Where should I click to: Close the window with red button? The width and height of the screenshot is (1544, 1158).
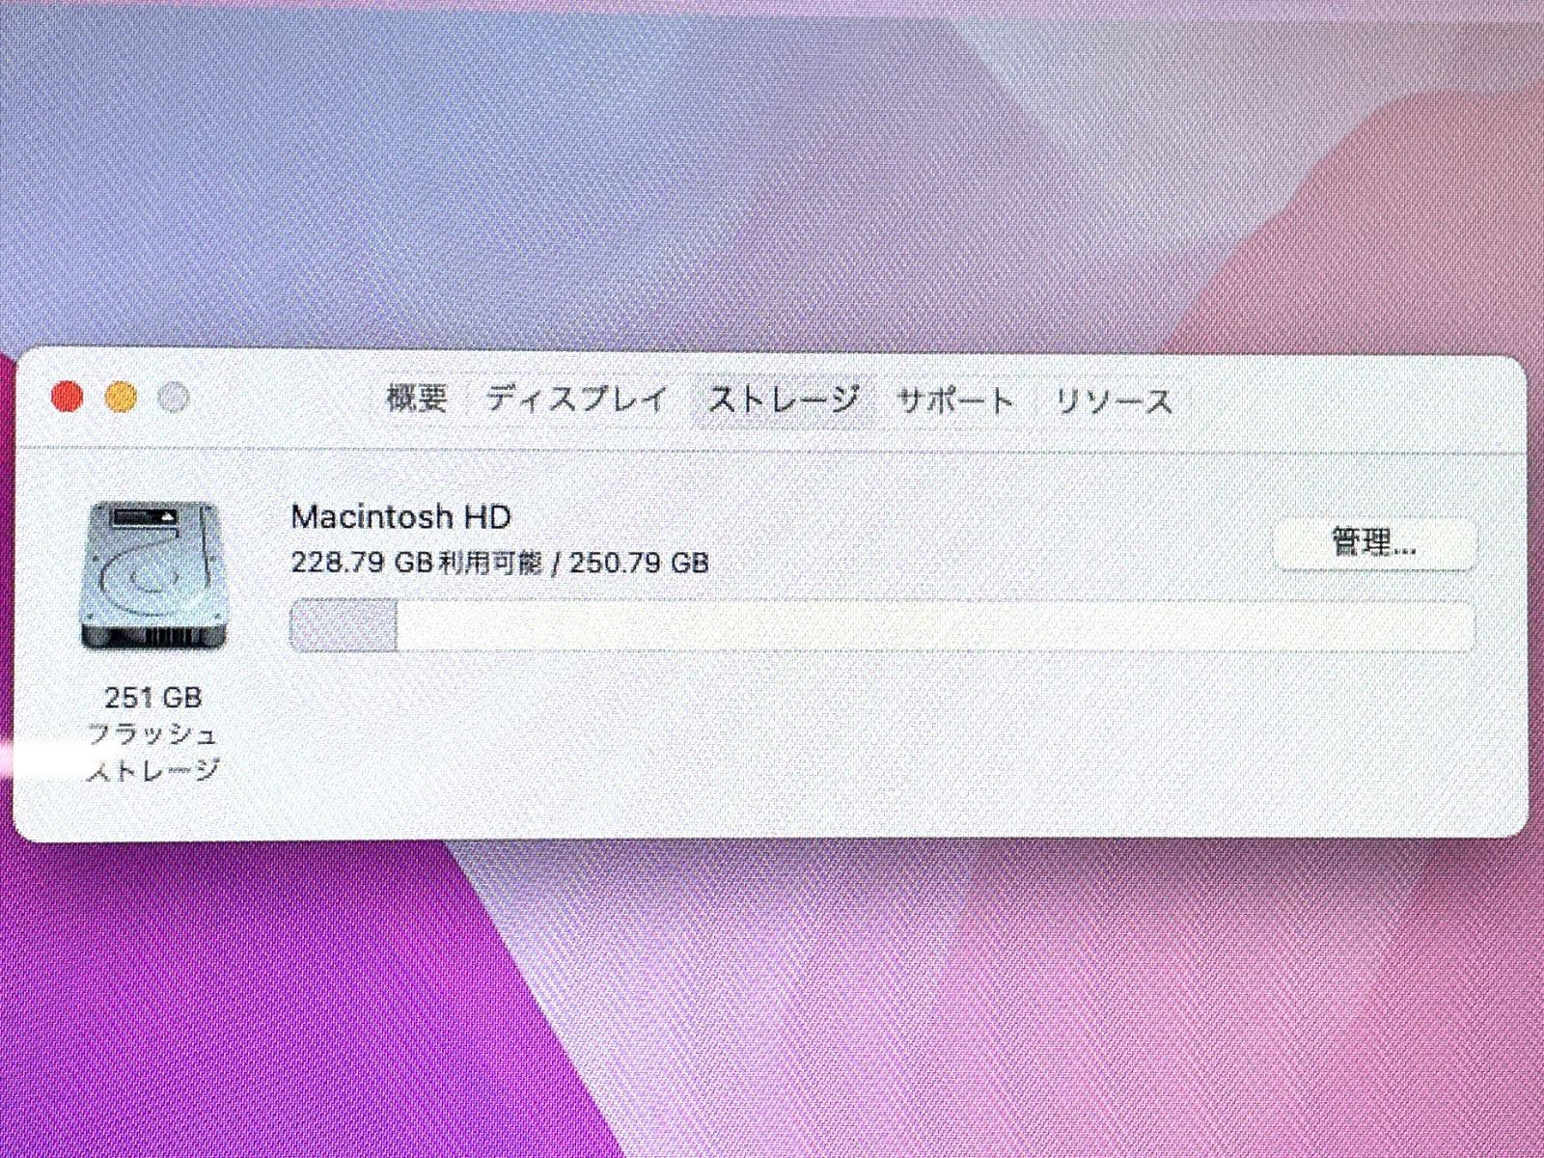(x=67, y=397)
